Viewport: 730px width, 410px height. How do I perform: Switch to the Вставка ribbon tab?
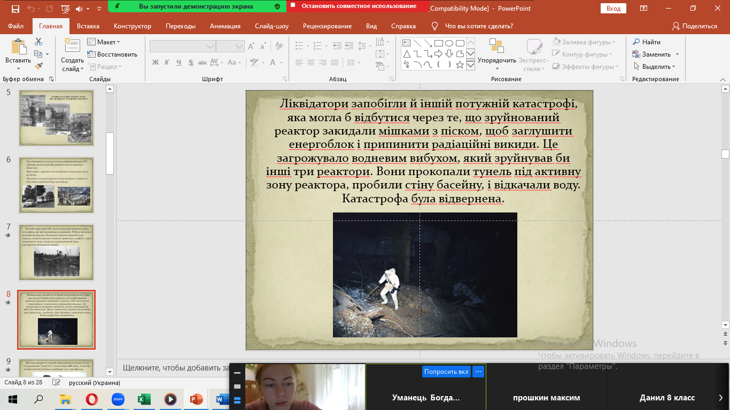tap(88, 26)
